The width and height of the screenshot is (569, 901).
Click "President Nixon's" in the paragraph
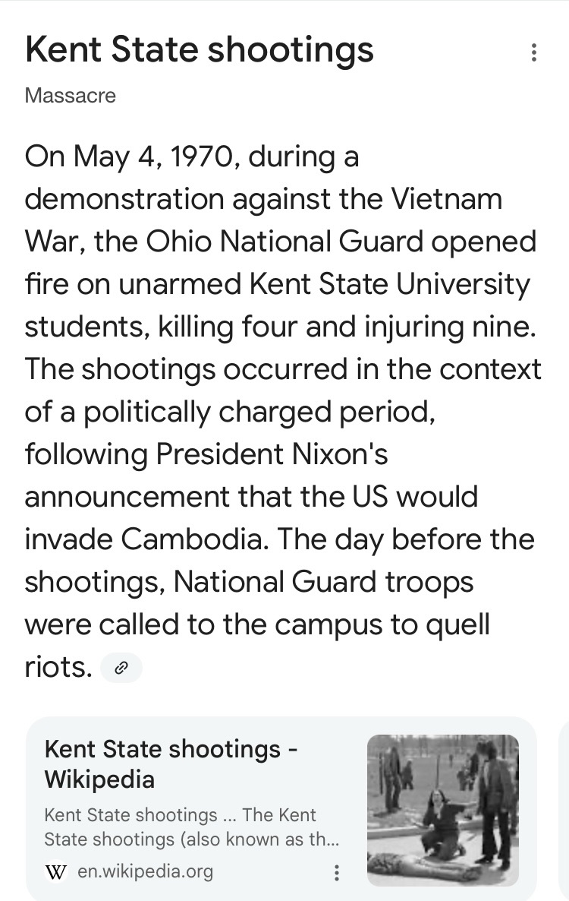tap(272, 454)
